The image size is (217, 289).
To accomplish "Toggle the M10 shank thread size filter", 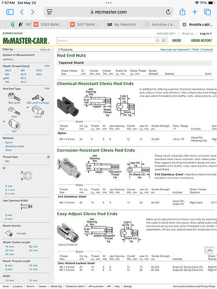I will pos(23,75).
